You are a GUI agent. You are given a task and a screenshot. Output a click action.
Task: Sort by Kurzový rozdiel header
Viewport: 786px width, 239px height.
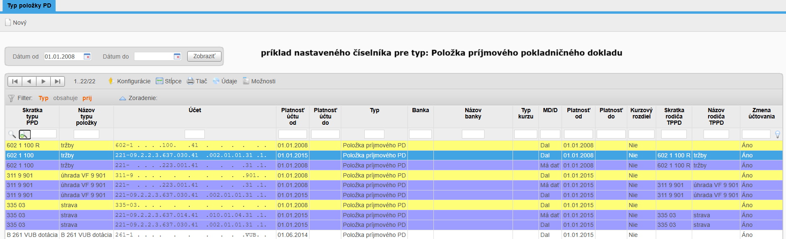pyautogui.click(x=642, y=113)
